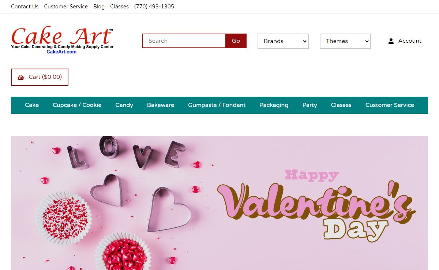The width and height of the screenshot is (439, 270).
Task: Open the Candy menu
Action: click(x=124, y=105)
